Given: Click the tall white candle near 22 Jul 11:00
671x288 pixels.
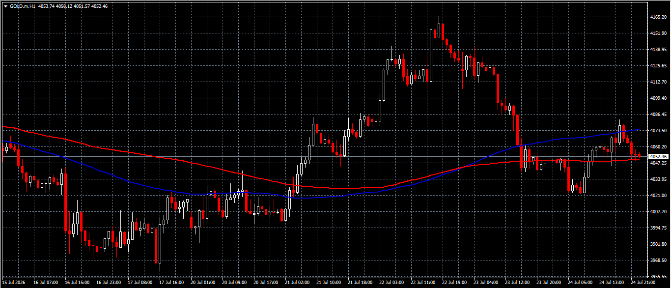Looking at the screenshot, I should (x=431, y=55).
